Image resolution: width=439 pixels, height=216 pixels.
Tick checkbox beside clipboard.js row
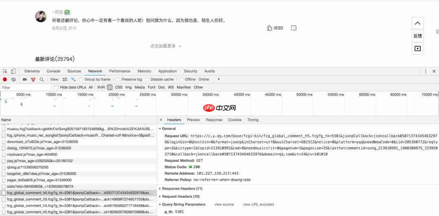[4, 154]
